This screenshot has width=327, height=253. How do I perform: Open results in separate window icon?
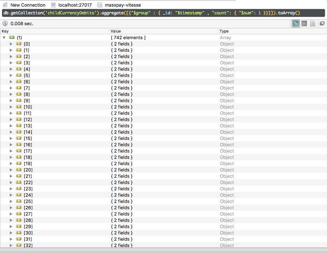[322, 23]
